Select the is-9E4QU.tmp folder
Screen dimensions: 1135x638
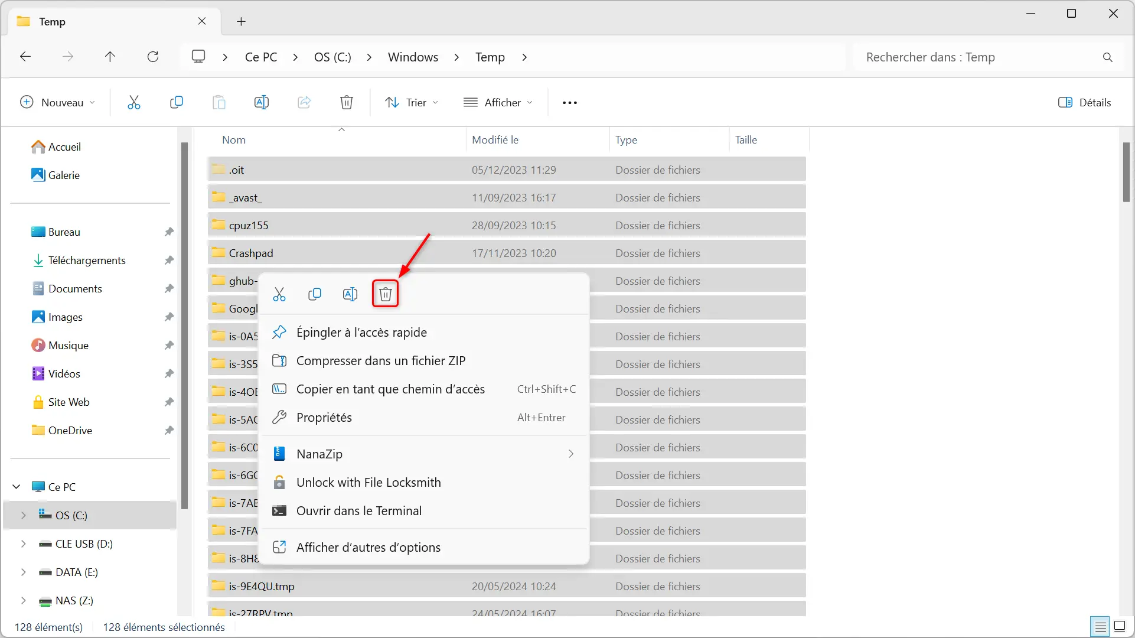click(507, 586)
